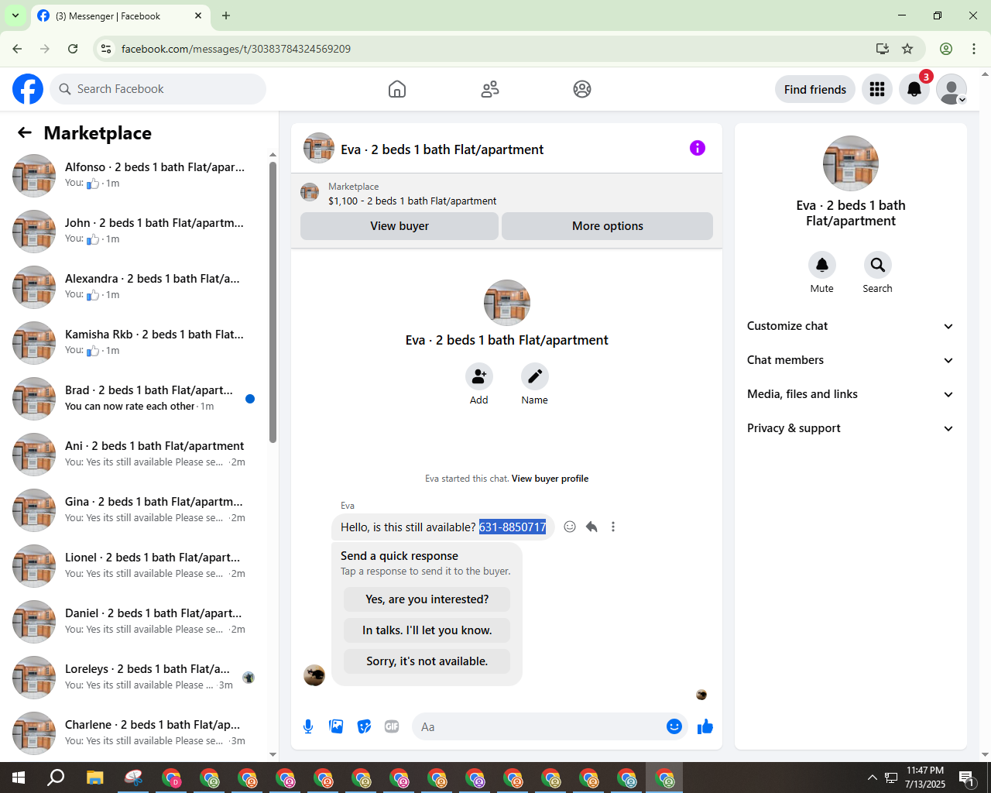
Task: Click the Search Facebook field
Action: click(x=158, y=89)
